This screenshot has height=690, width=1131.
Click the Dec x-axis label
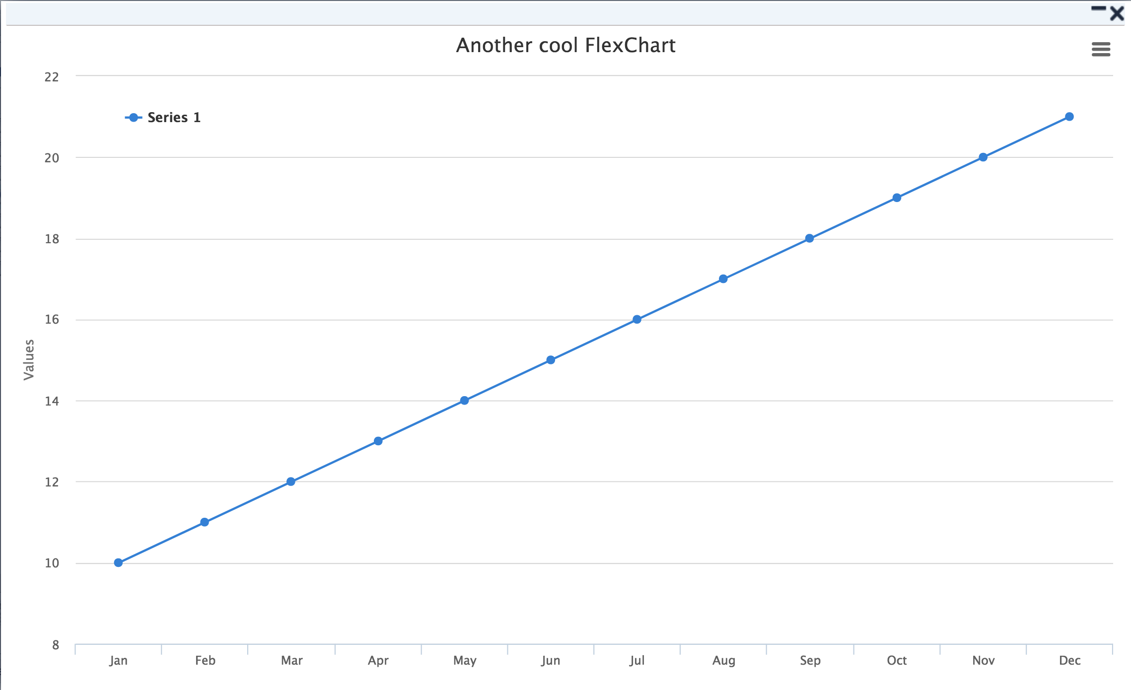click(1069, 660)
